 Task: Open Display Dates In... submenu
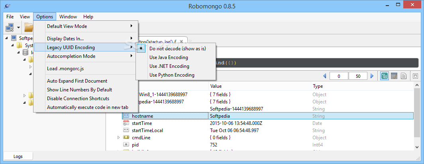[x=86, y=38]
